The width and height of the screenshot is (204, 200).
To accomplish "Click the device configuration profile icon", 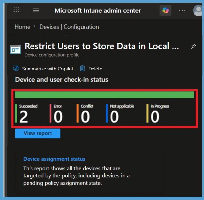I will [x=15, y=50].
